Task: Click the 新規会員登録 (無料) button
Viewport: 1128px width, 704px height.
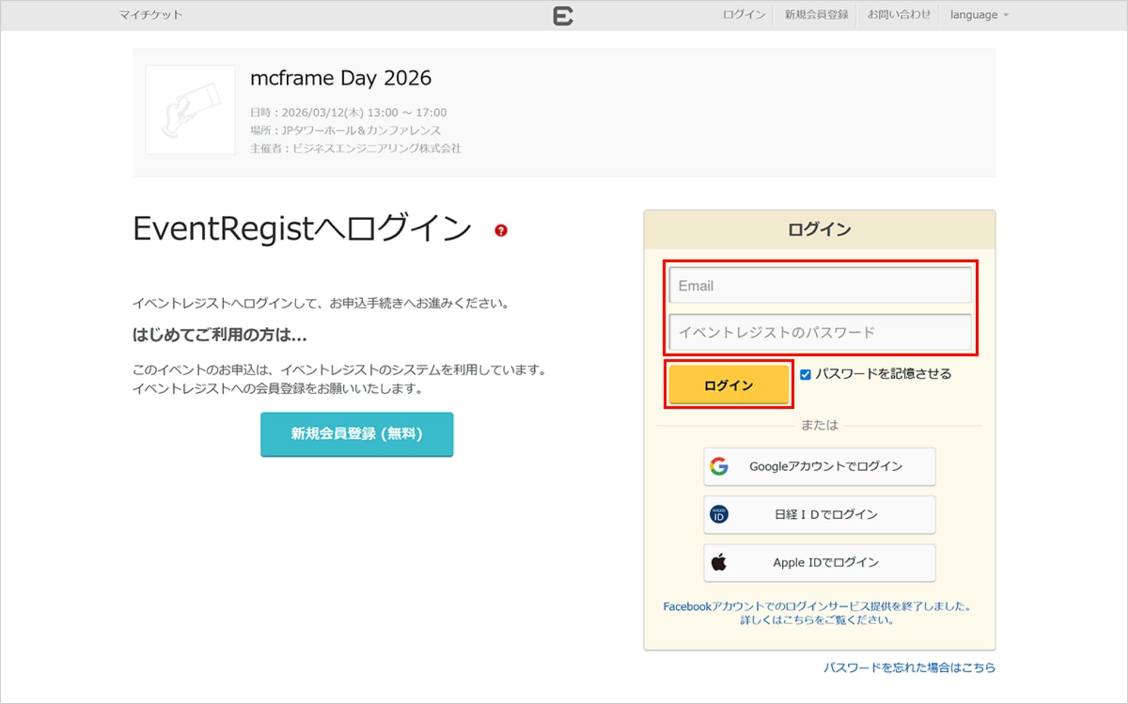Action: (x=357, y=434)
